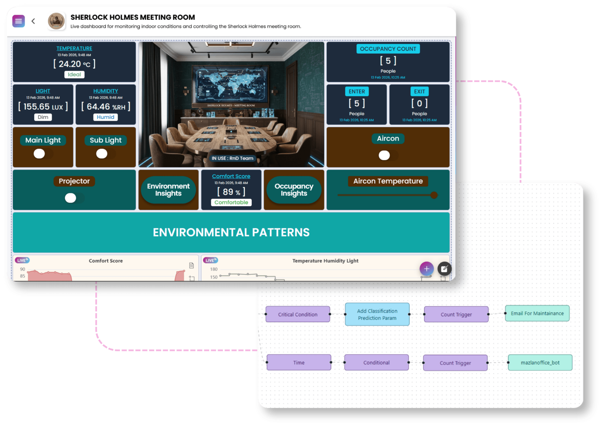603x427 pixels.
Task: Toggle the Sub Light switch
Action: point(105,154)
